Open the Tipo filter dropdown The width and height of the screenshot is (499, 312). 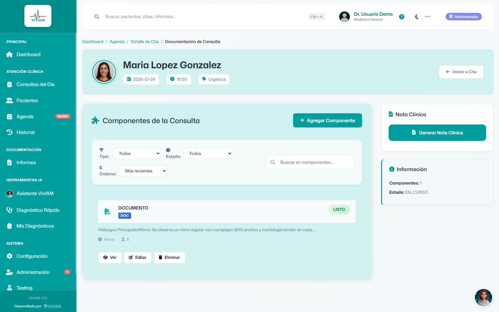(137, 153)
